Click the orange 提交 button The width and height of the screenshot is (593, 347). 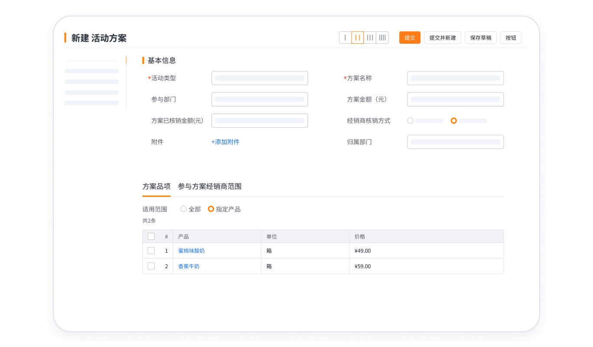pyautogui.click(x=409, y=37)
